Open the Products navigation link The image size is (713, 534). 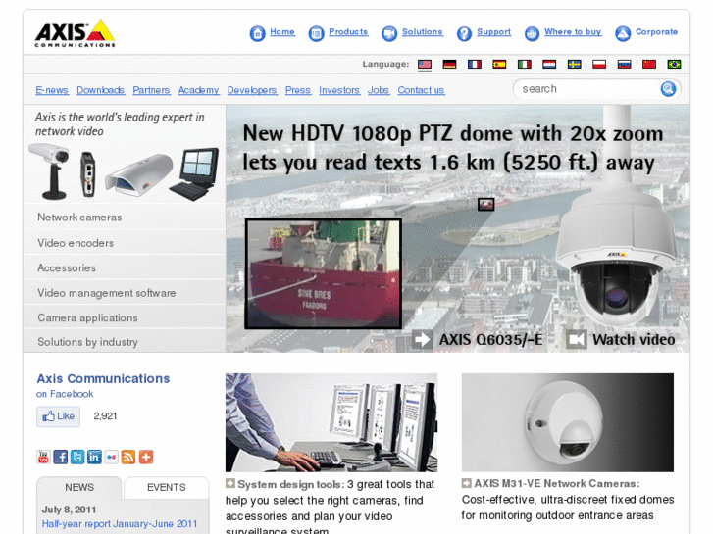(x=348, y=32)
